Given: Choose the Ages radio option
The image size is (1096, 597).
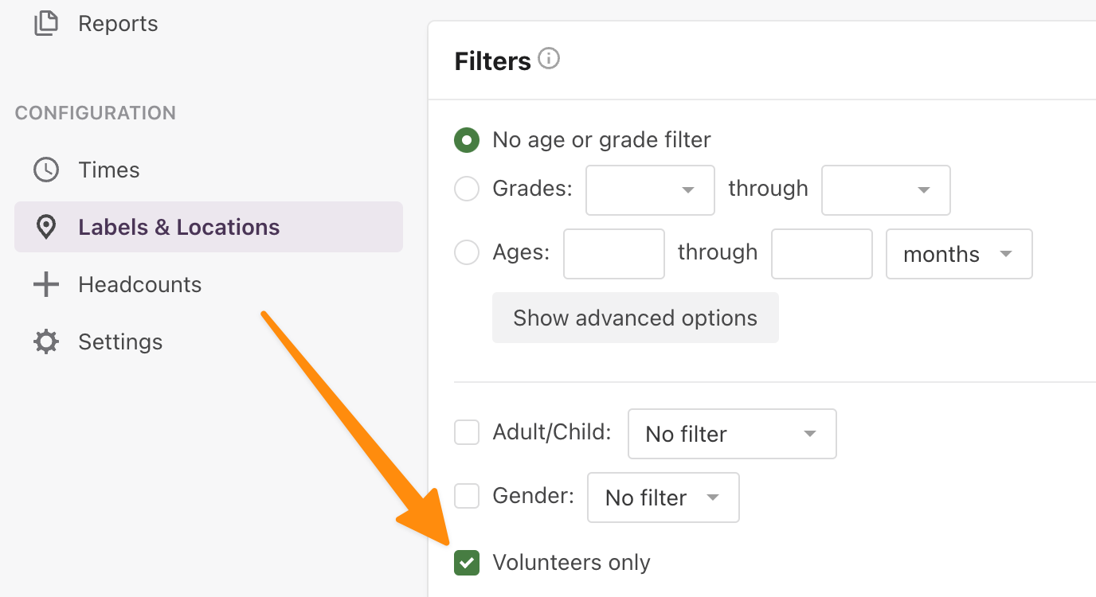Looking at the screenshot, I should [x=467, y=253].
